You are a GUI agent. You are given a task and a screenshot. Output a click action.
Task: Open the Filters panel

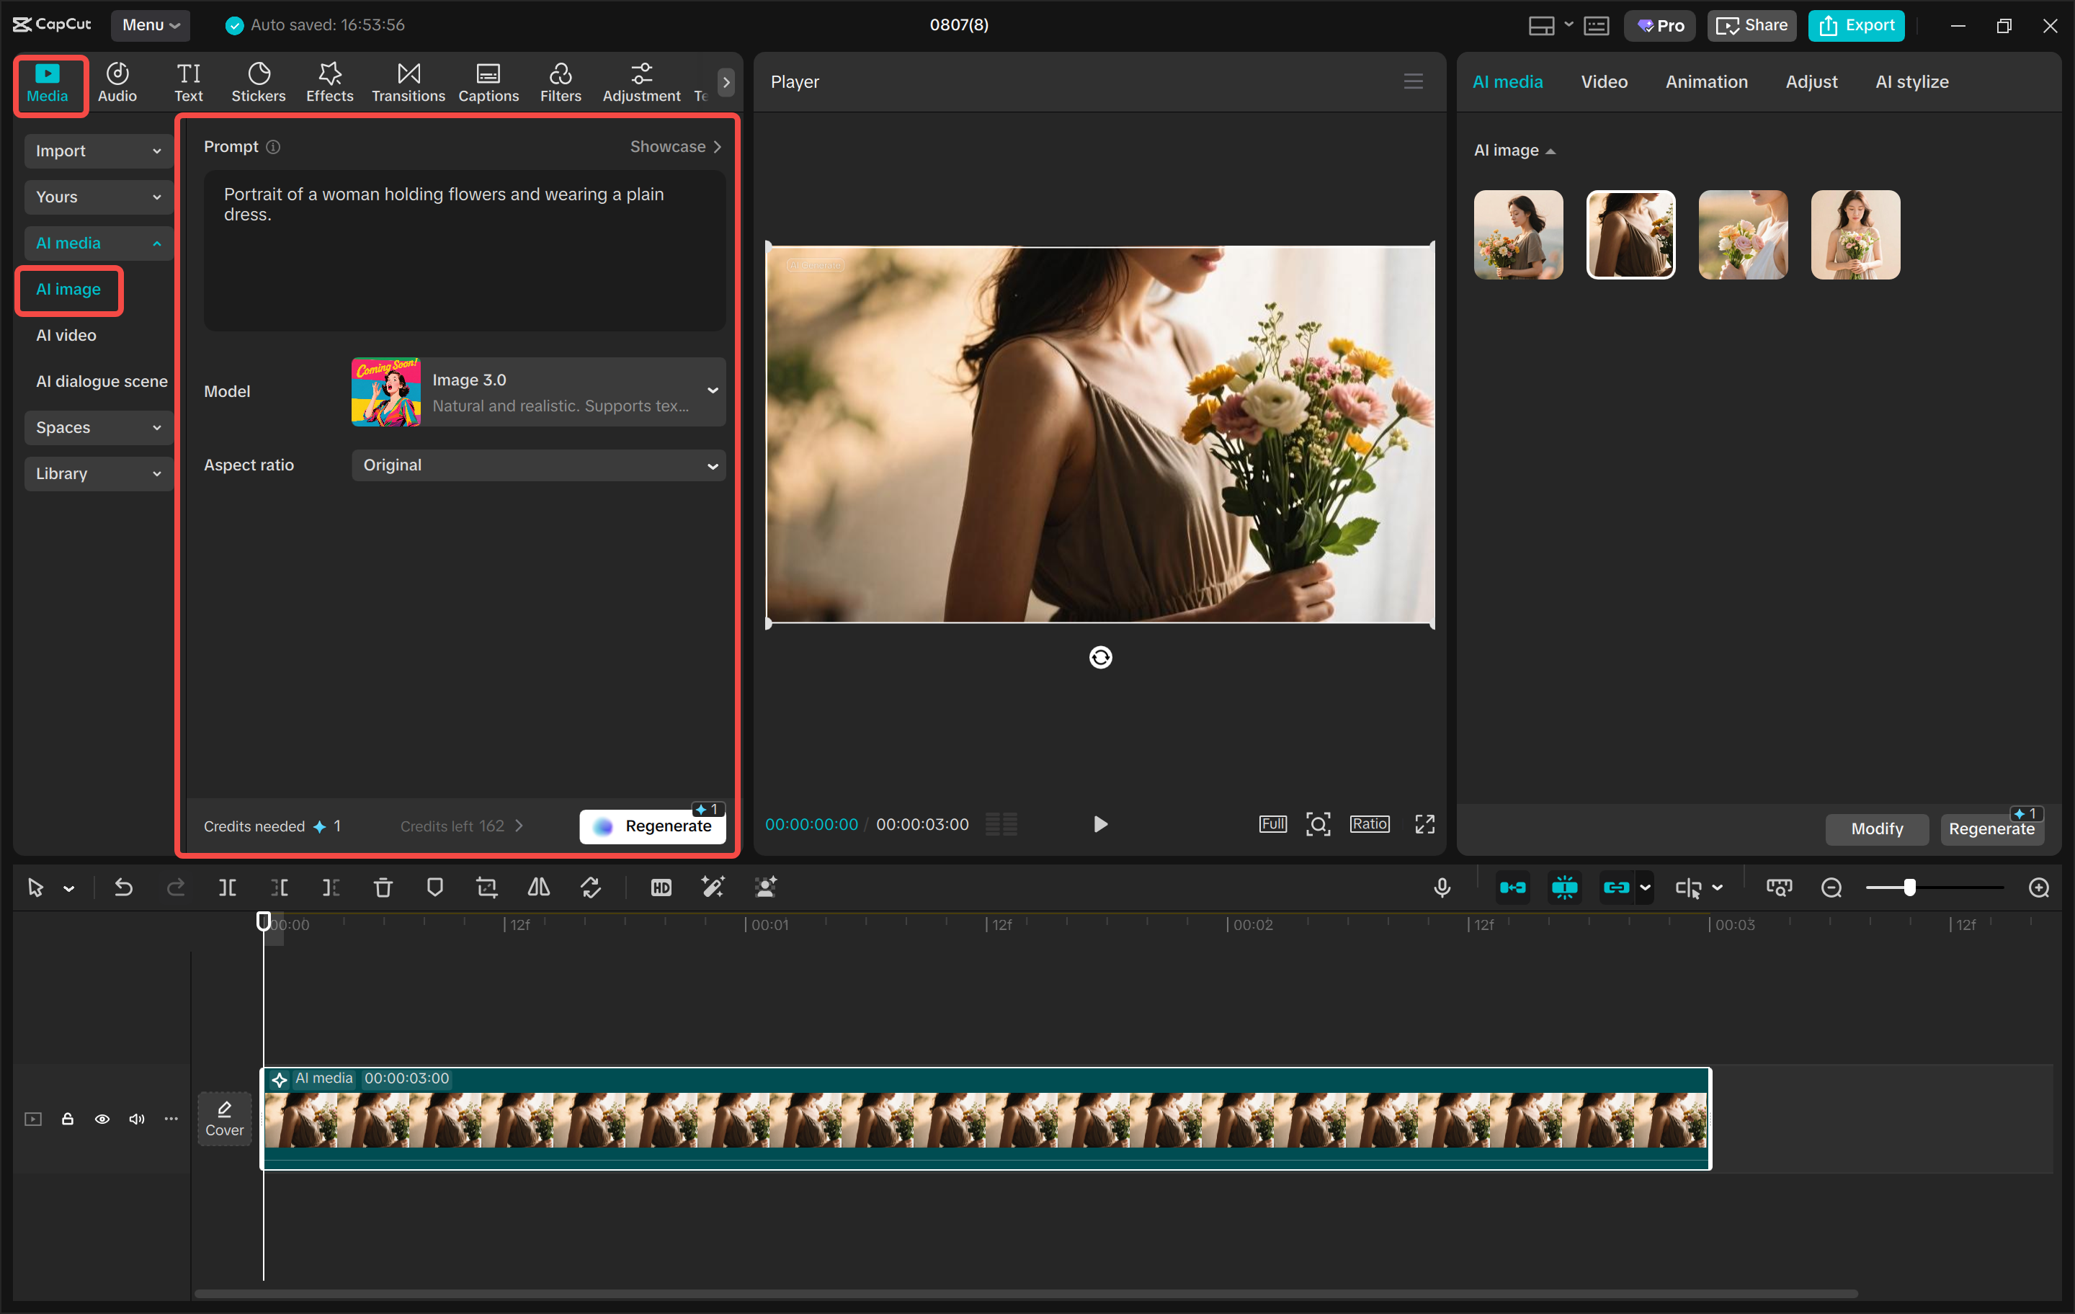(x=560, y=82)
